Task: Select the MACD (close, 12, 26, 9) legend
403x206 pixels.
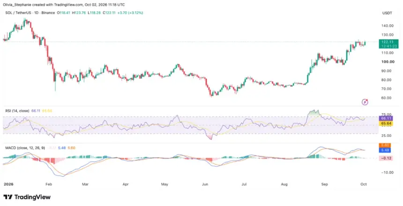Action: coord(25,148)
